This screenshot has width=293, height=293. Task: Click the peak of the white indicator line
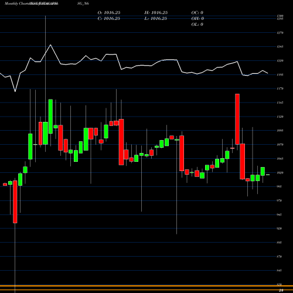coord(50,45)
